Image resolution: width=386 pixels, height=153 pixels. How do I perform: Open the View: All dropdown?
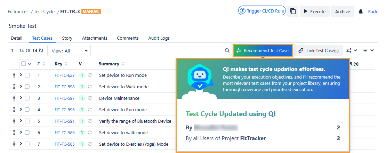69,51
